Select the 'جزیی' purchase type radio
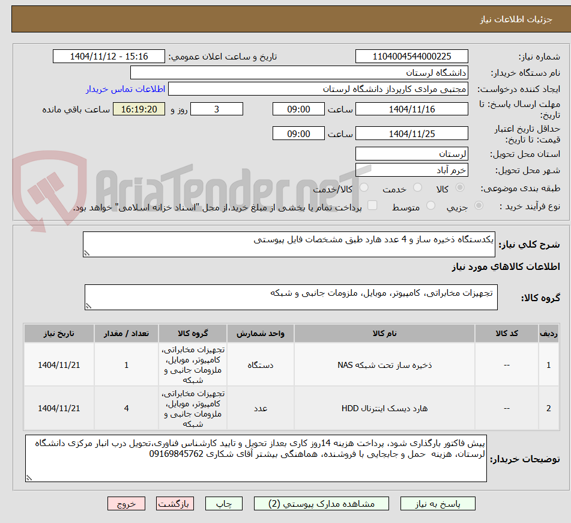Image resolution: width=571 pixels, height=523 pixels. (479, 206)
